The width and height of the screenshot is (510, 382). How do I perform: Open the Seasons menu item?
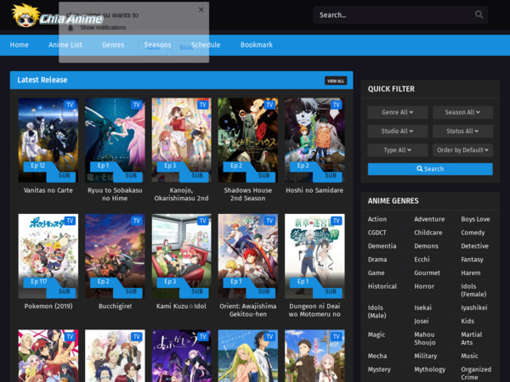point(158,45)
